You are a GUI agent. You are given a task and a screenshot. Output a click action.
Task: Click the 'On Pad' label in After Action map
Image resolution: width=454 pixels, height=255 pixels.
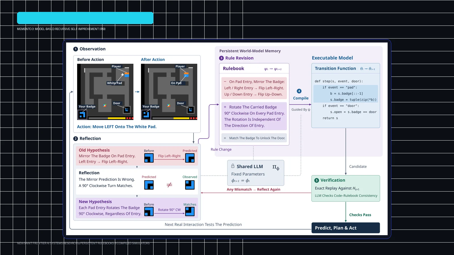[176, 83]
